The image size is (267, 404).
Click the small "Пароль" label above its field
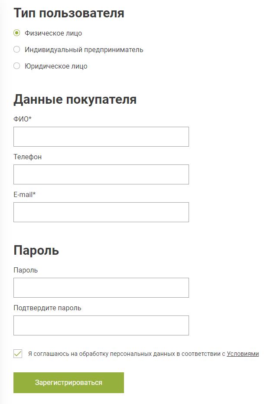point(26,270)
